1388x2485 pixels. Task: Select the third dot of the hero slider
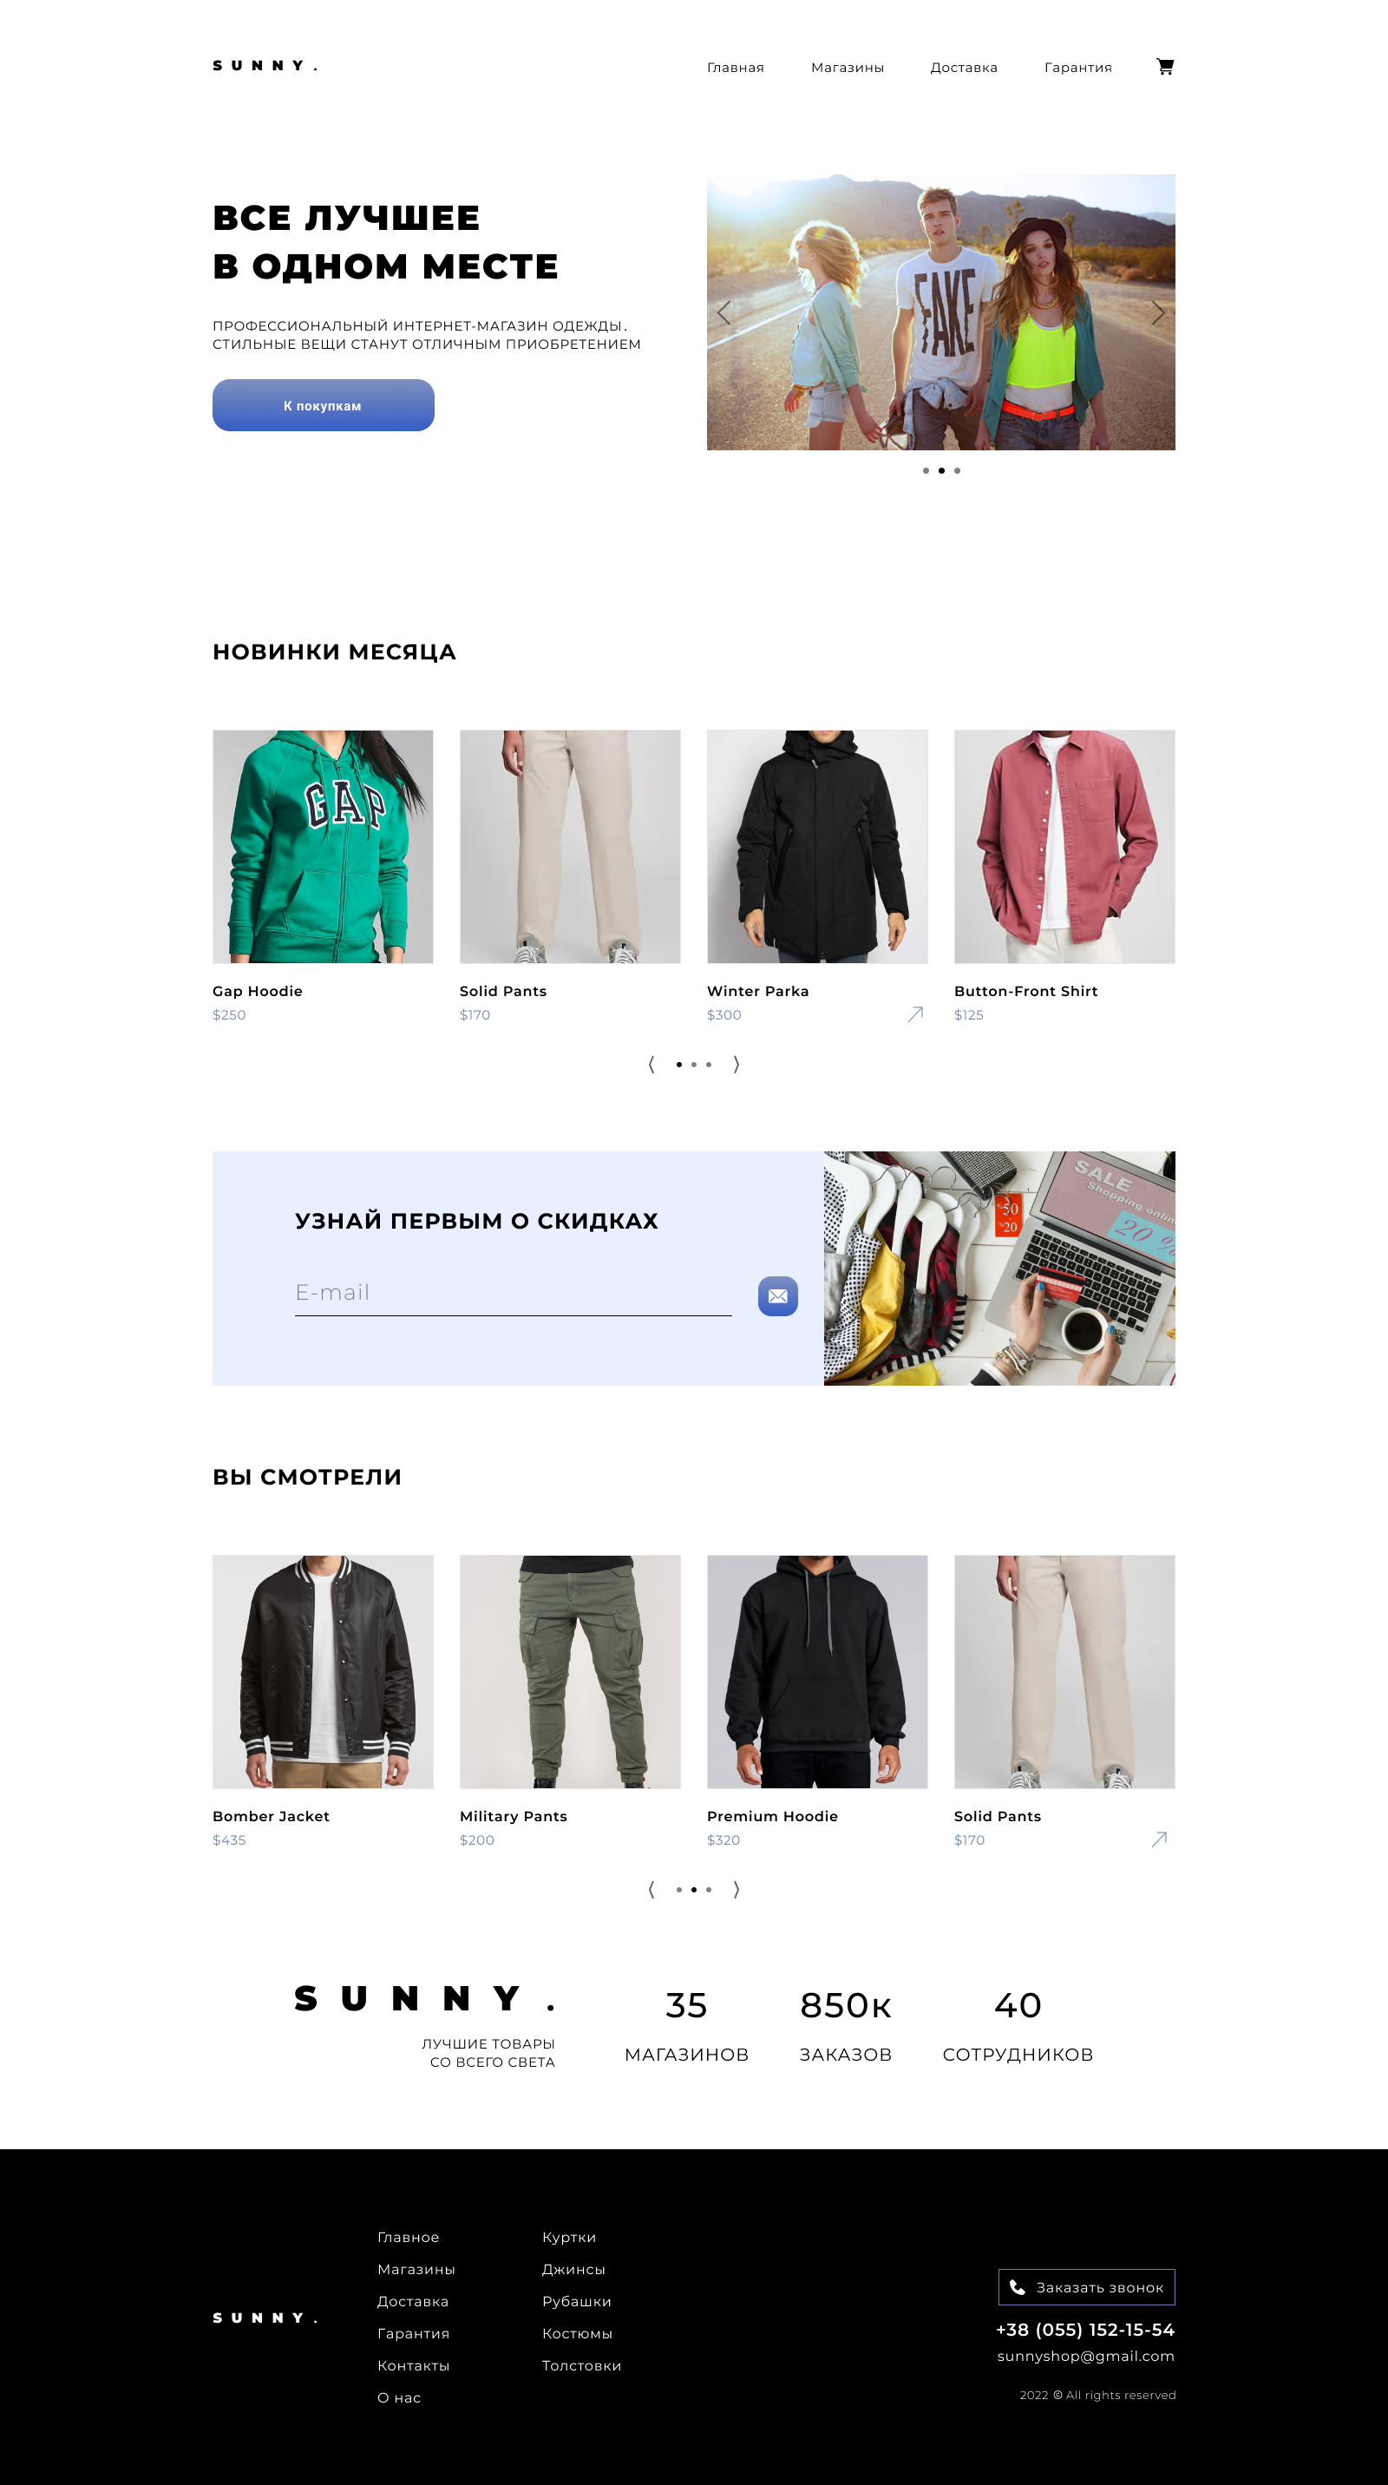click(x=957, y=471)
